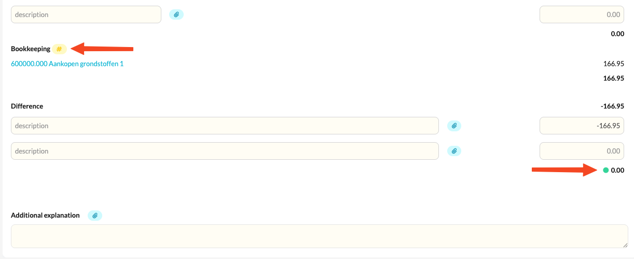Click the topmost 0.00 amount field
Viewport: 634px width, 259px height.
(x=582, y=14)
